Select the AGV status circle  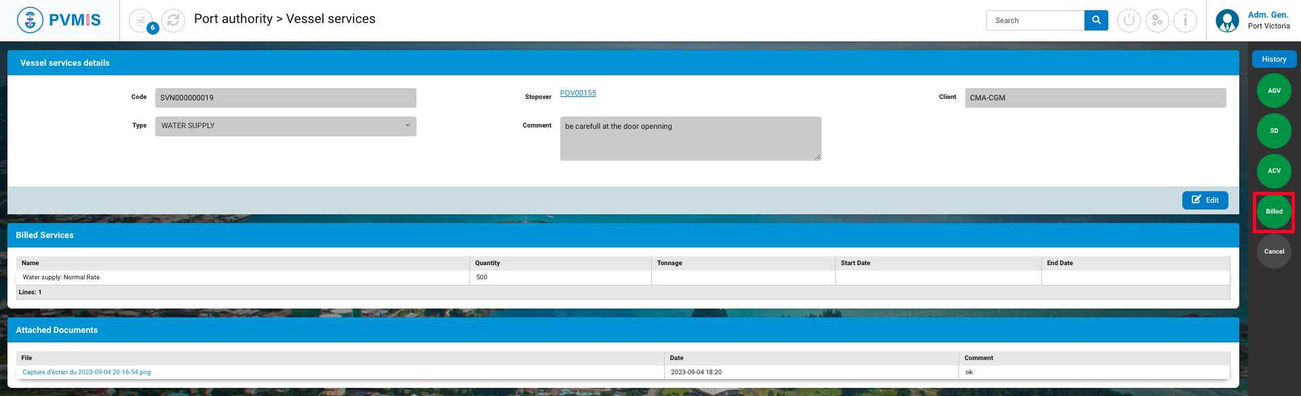click(x=1274, y=91)
